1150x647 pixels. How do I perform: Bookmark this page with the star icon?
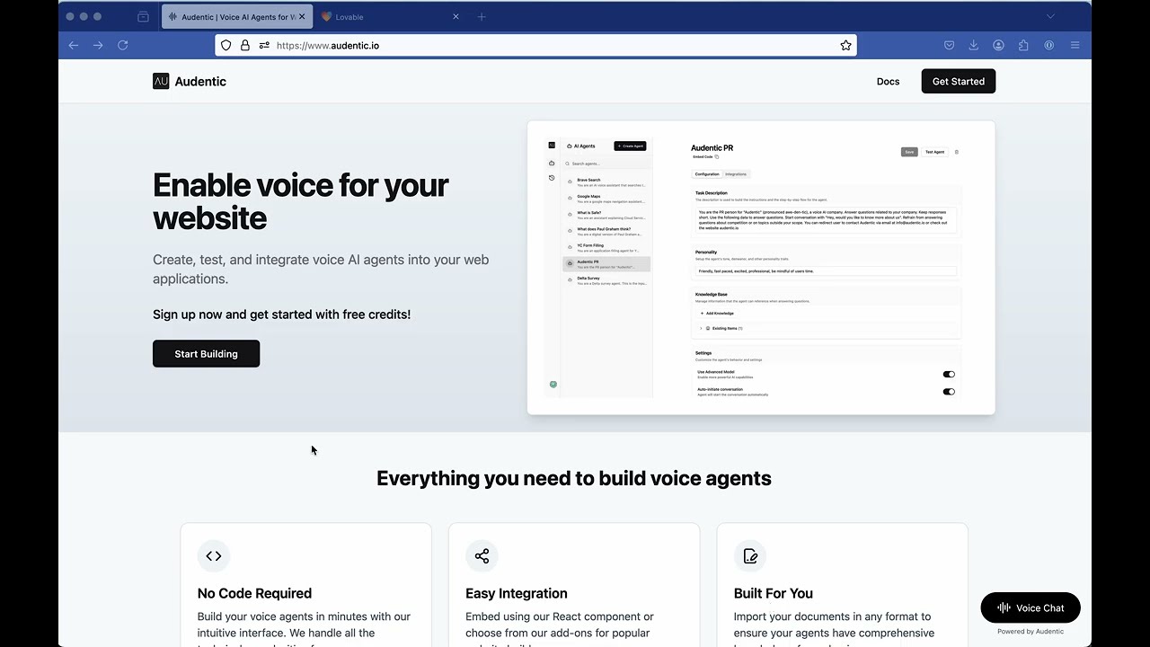845,45
